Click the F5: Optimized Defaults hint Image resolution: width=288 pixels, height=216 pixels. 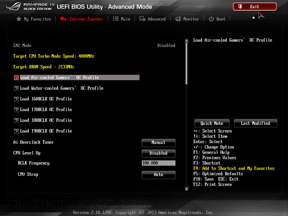[x=218, y=174]
